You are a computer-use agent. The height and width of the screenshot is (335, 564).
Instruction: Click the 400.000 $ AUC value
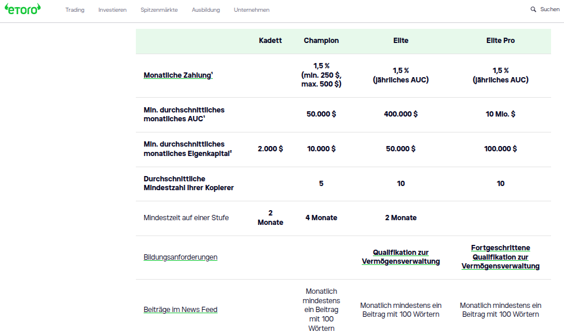click(x=401, y=114)
